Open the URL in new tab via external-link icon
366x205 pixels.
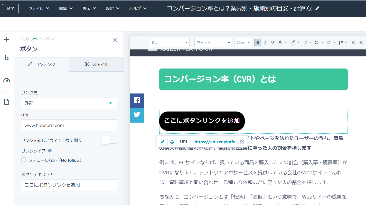pos(242,141)
